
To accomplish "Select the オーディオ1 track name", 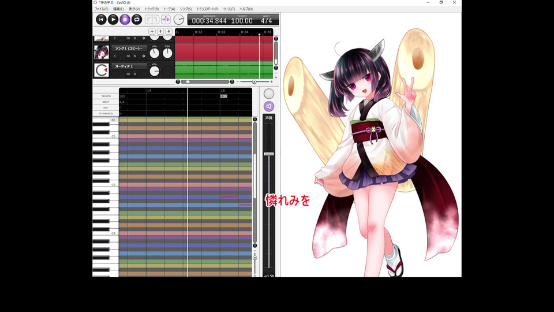I will (129, 66).
